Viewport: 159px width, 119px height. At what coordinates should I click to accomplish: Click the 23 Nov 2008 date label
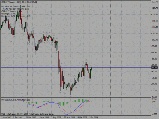pos(69,117)
